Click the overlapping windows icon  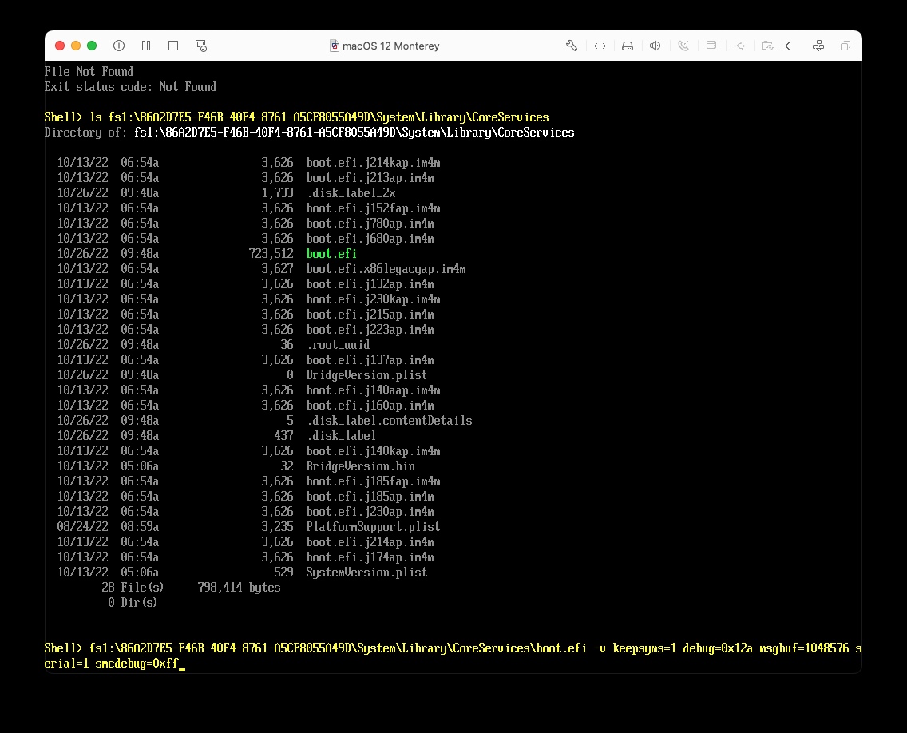(845, 46)
